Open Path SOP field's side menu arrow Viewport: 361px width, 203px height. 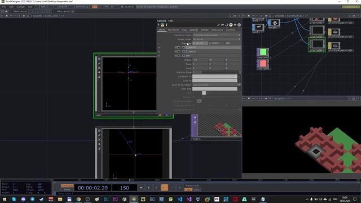[x=239, y=89]
